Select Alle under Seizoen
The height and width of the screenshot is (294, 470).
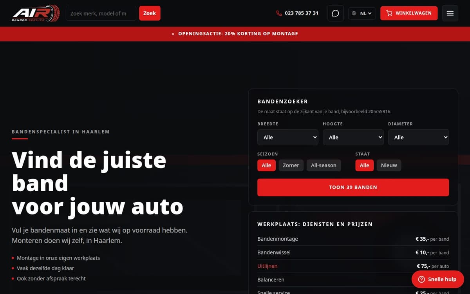pyautogui.click(x=267, y=165)
